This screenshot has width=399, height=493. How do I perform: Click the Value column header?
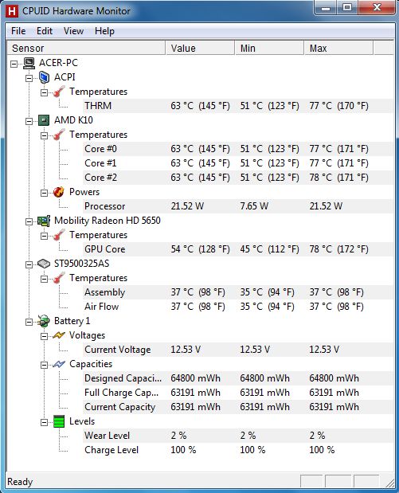pos(200,48)
